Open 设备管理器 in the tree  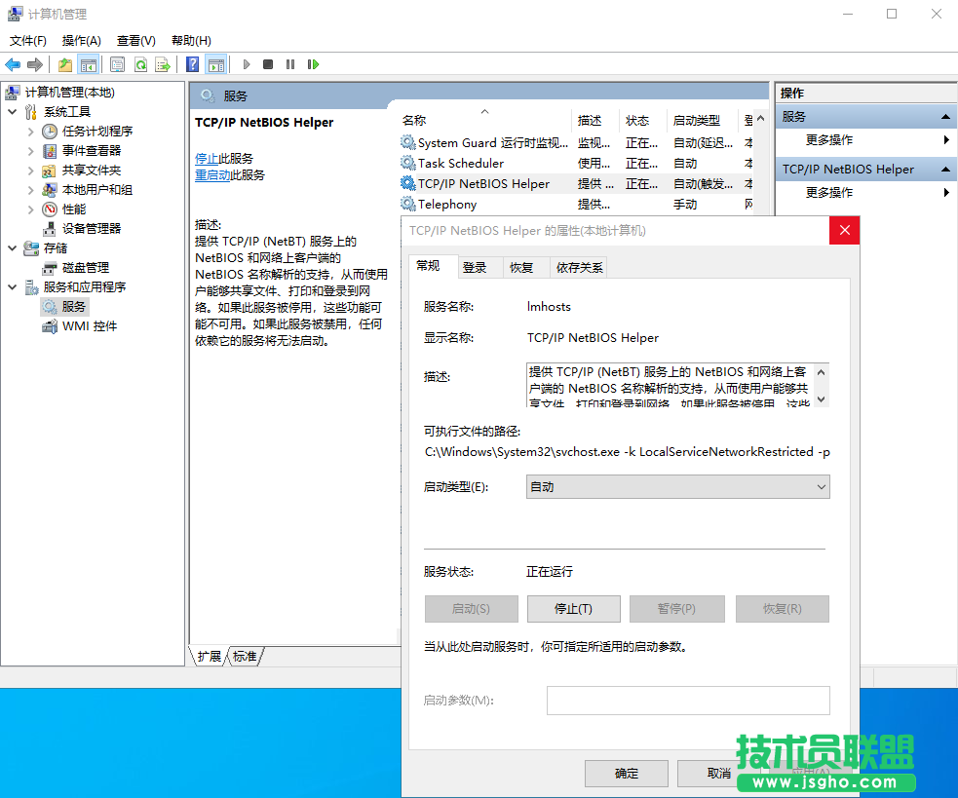pos(92,228)
